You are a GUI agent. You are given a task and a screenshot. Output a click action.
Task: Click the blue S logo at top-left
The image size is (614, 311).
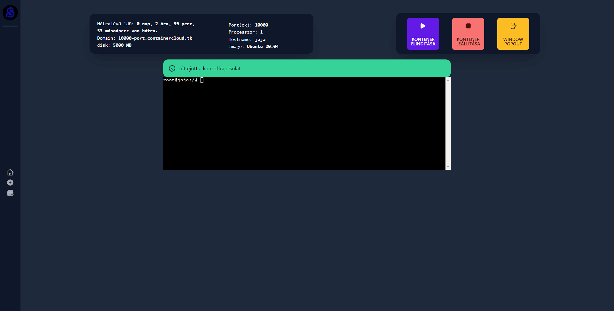(x=10, y=13)
